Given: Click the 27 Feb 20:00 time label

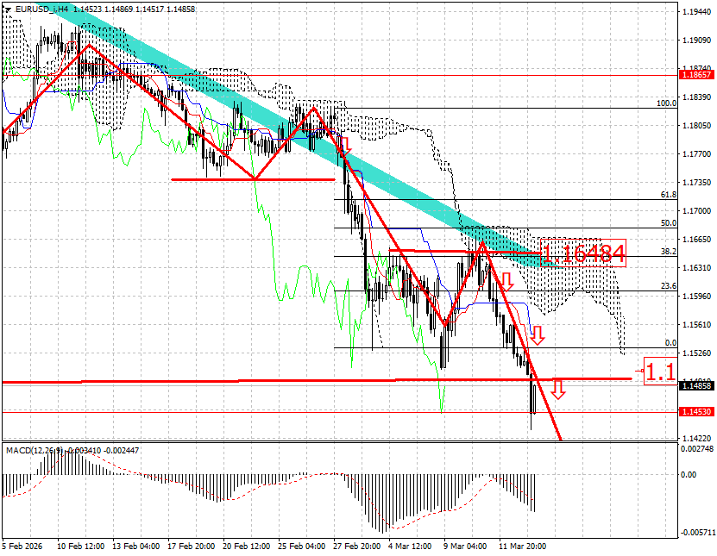Looking at the screenshot, I should 356,547.
